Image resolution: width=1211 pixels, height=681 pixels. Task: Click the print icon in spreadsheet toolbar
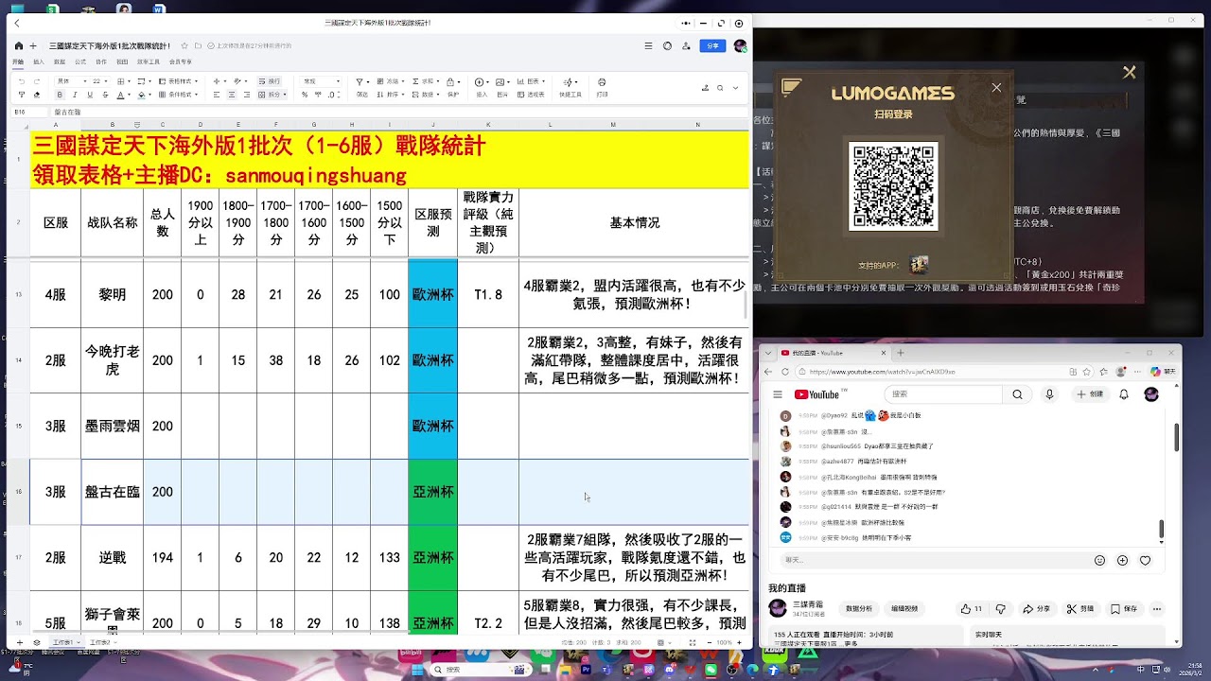pyautogui.click(x=602, y=82)
